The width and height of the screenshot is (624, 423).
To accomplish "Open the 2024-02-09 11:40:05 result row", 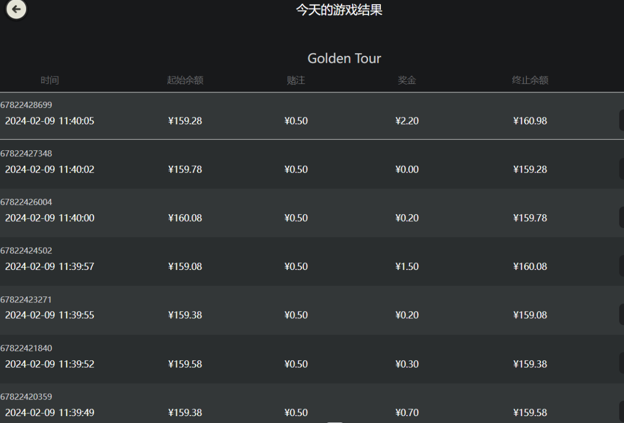I will [312, 116].
